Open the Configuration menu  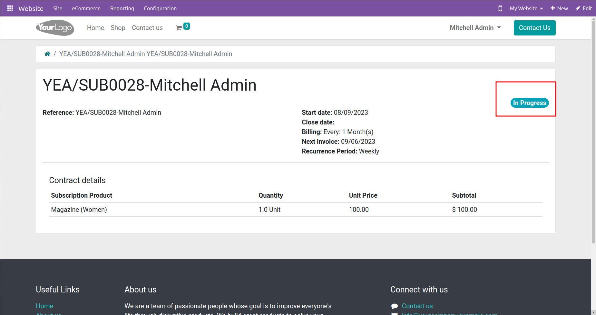pos(160,8)
